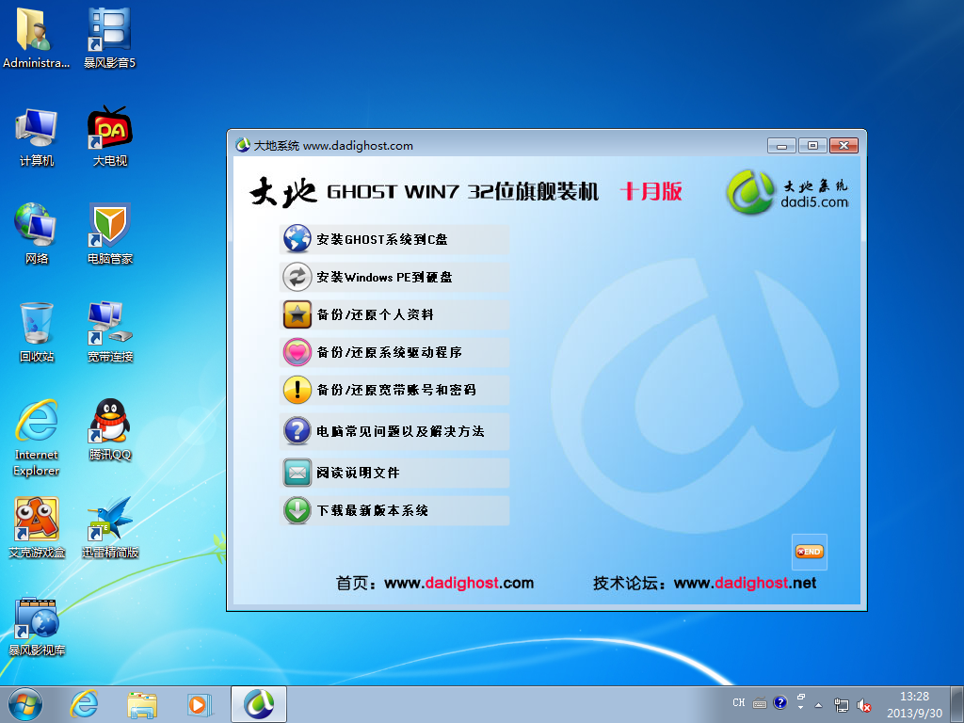Select 暴风影音5 desktop shortcut

pyautogui.click(x=109, y=37)
